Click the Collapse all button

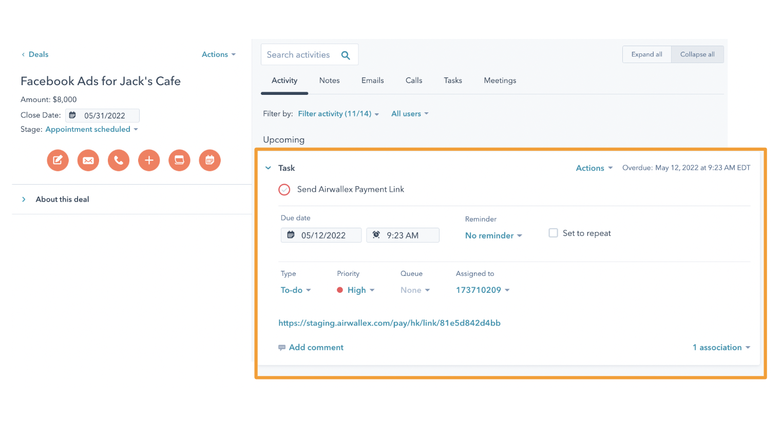tap(697, 54)
